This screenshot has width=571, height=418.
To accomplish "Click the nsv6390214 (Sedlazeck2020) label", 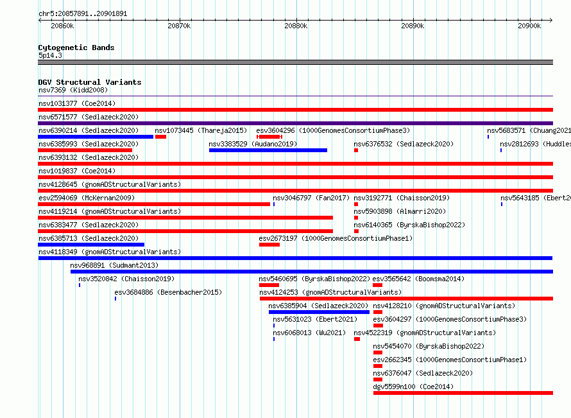I will [89, 130].
